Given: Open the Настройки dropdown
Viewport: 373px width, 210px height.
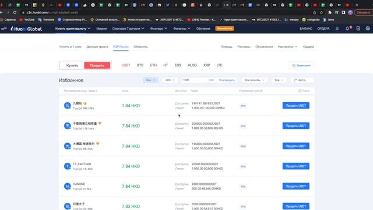Looking at the screenshot, I should point(287,47).
